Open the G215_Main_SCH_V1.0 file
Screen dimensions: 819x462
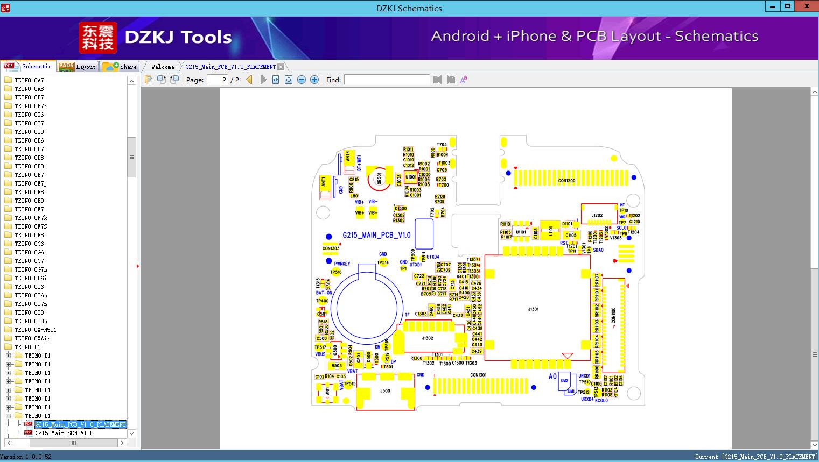point(64,433)
